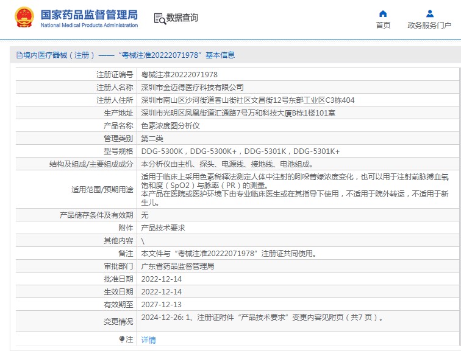This screenshot has height=351, width=461.
Task: Click the 产品名称 label
Action: pos(118,126)
